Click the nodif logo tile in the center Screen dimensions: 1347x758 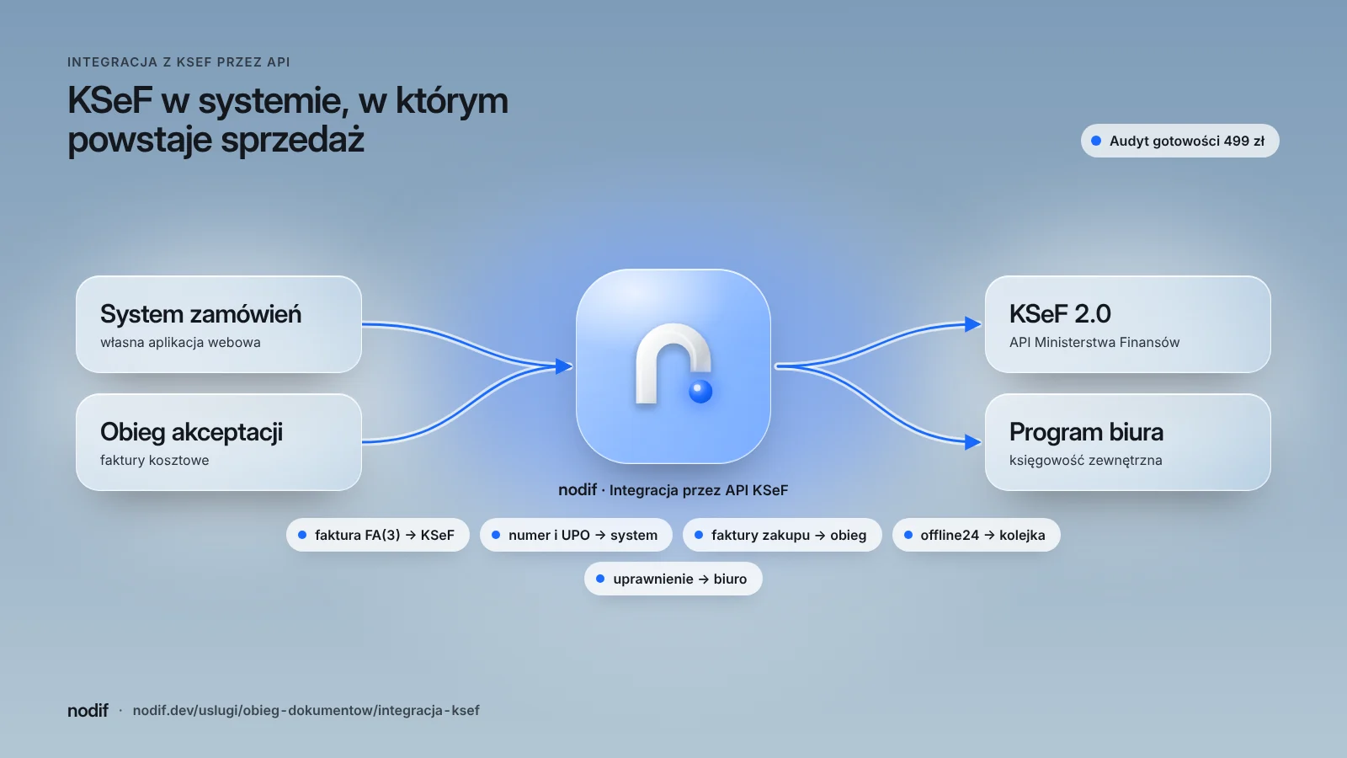click(x=673, y=366)
